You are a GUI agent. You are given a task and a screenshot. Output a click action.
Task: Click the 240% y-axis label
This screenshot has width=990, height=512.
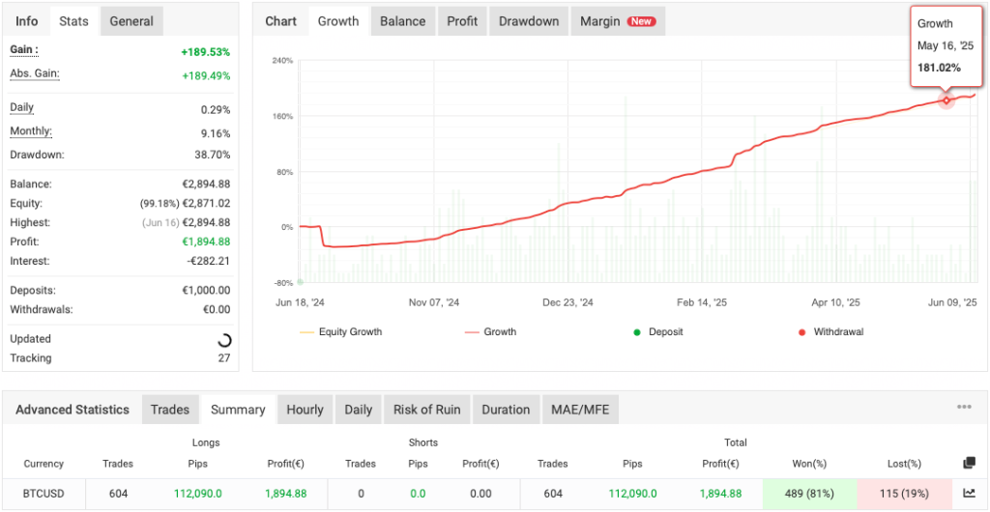(x=283, y=61)
